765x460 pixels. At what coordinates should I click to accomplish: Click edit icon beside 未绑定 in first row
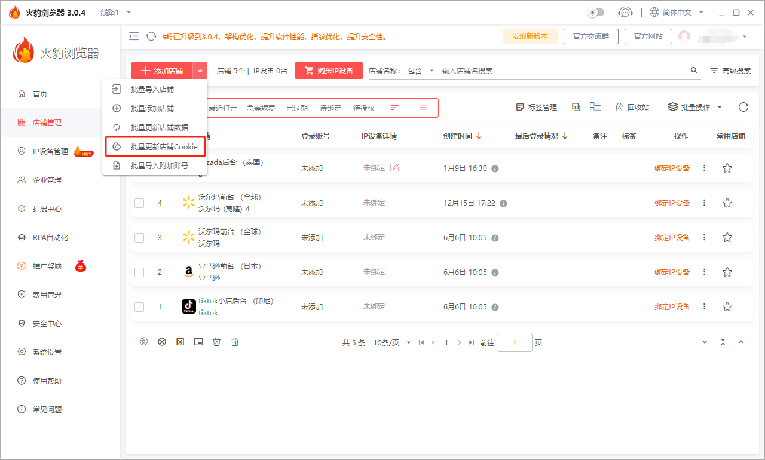pos(394,168)
